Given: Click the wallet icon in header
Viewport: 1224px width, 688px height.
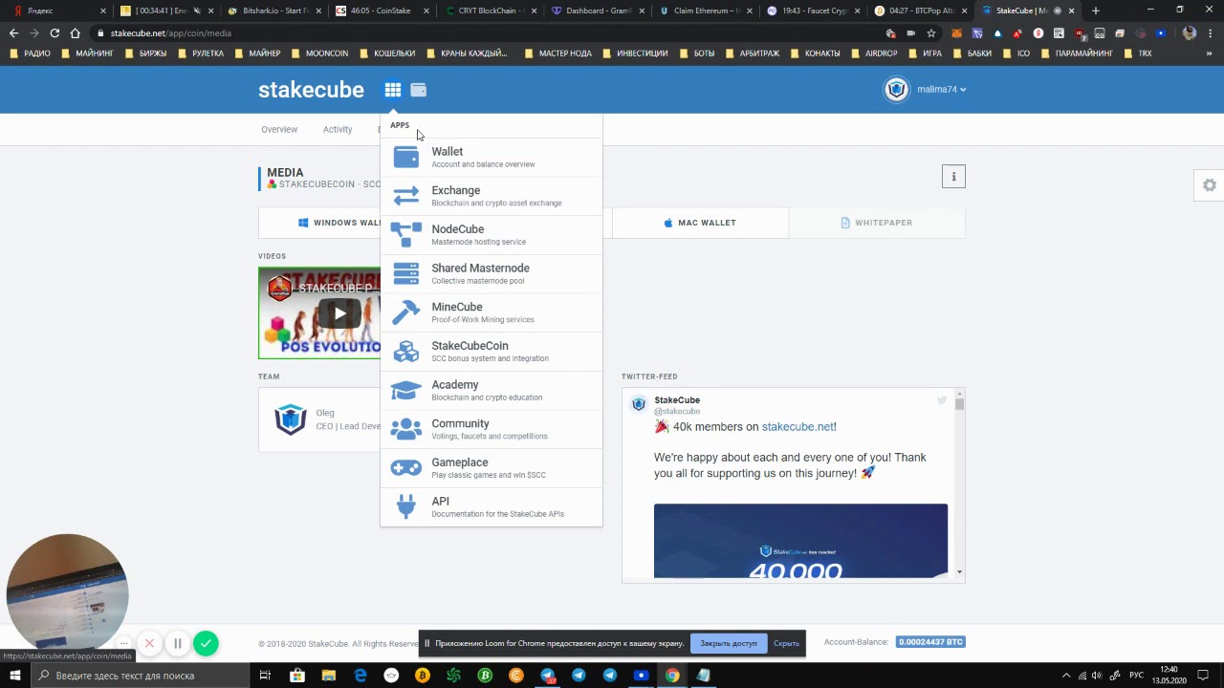Looking at the screenshot, I should pos(418,90).
